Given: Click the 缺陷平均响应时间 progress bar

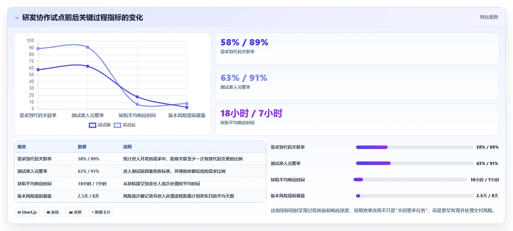Looking at the screenshot, I should click(x=410, y=180).
